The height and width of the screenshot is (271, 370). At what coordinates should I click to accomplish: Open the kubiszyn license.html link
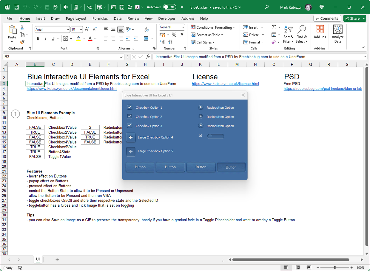coord(225,84)
